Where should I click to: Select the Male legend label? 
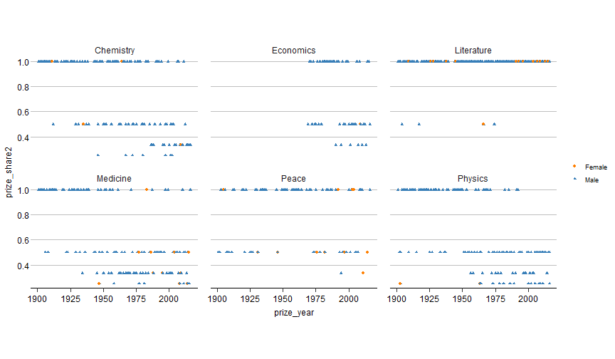[x=592, y=180]
